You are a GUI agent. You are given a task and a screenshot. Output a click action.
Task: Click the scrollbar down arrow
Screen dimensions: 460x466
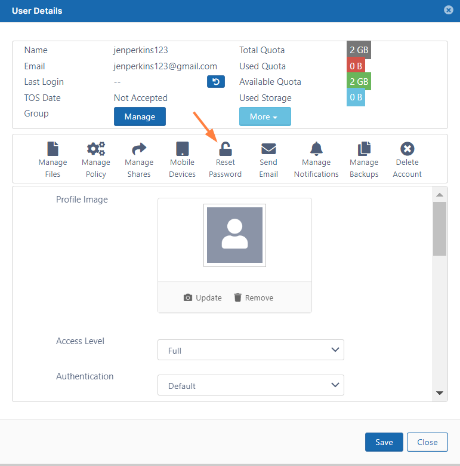pos(440,393)
